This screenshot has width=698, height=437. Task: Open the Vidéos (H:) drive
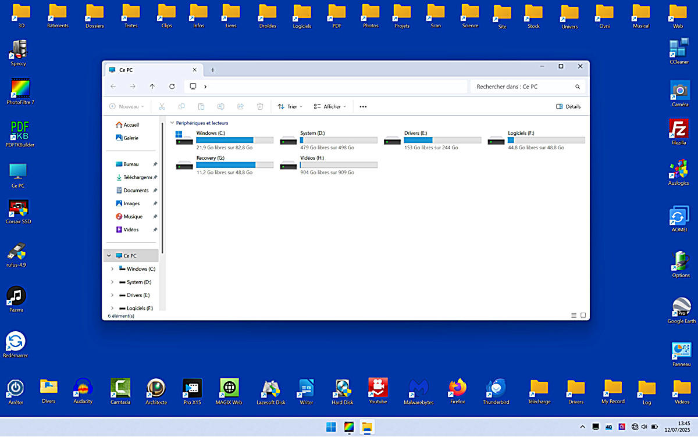coord(328,165)
